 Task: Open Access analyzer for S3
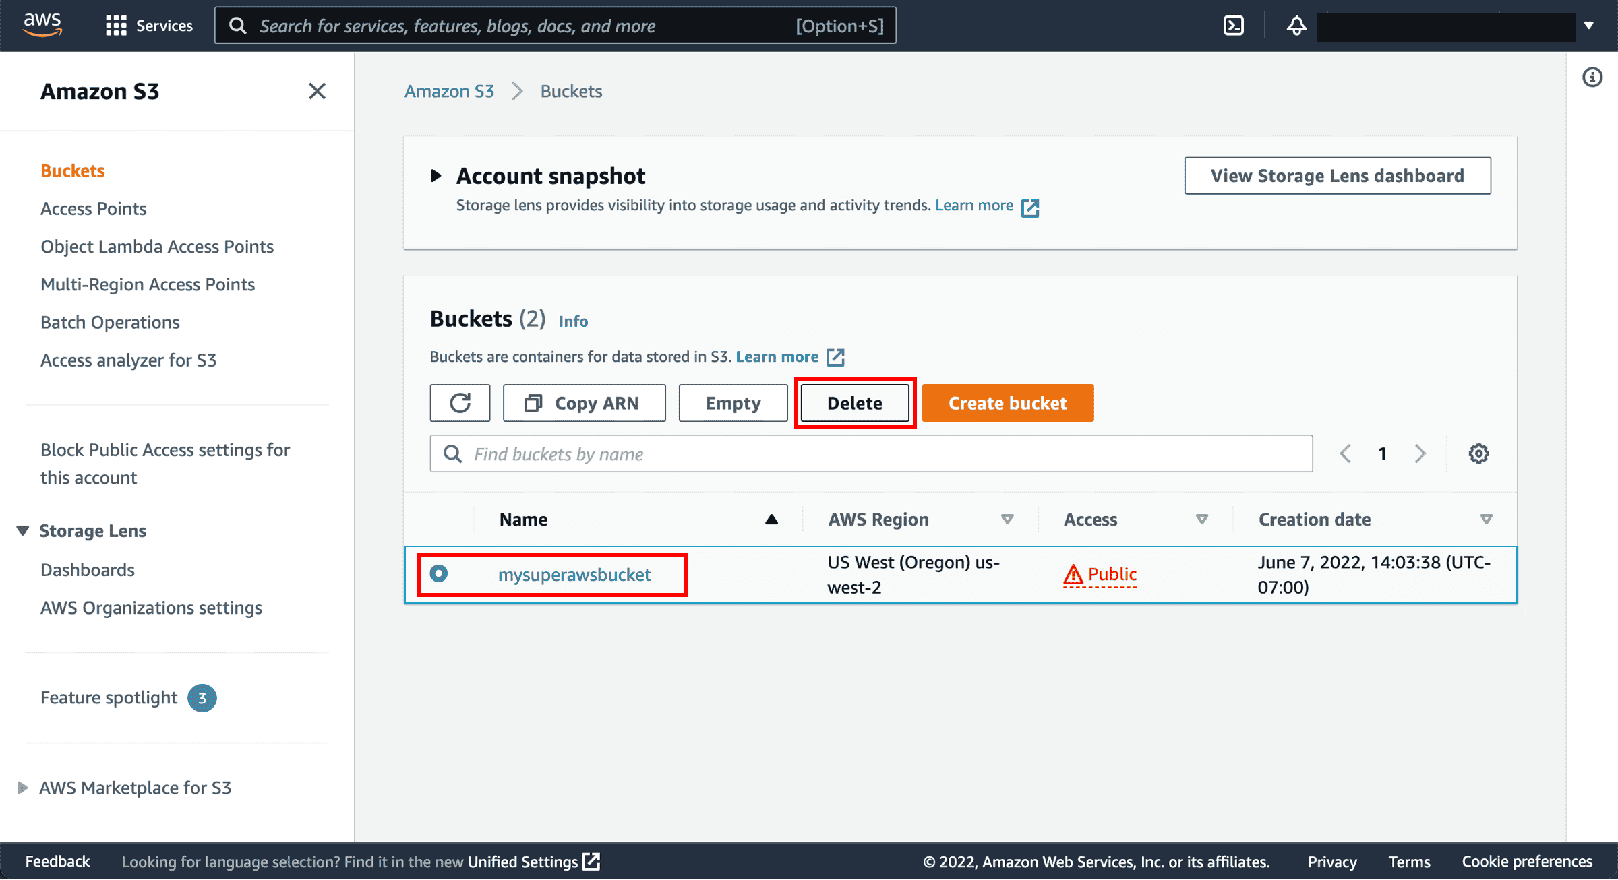coord(129,360)
